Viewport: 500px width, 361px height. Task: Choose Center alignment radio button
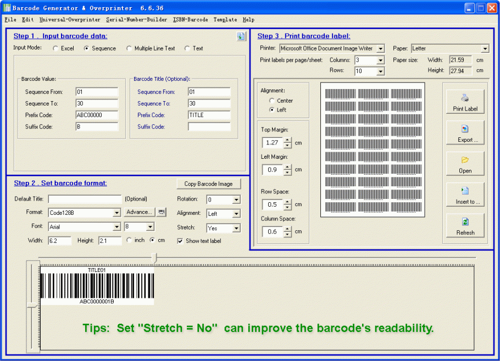coord(272,101)
